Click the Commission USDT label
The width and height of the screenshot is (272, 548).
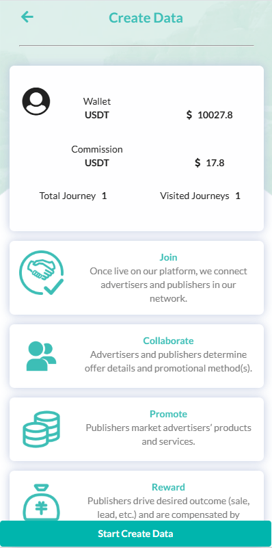tap(97, 156)
